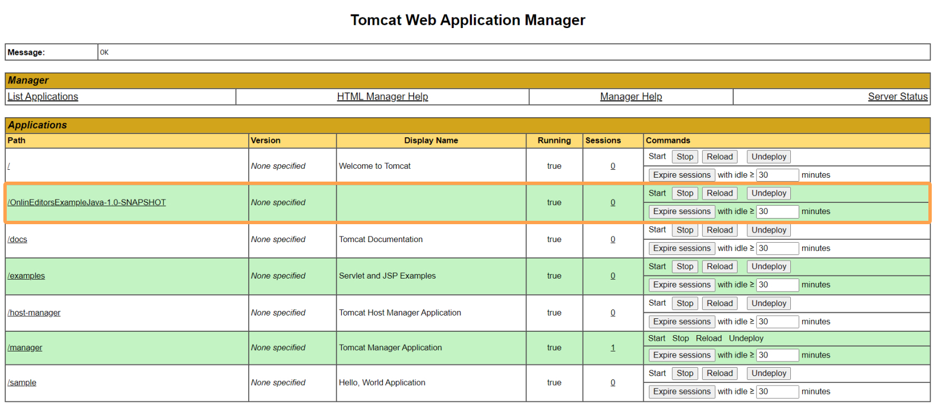Stop the Hello, World Application
The width and height of the screenshot is (934, 408).
[685, 374]
